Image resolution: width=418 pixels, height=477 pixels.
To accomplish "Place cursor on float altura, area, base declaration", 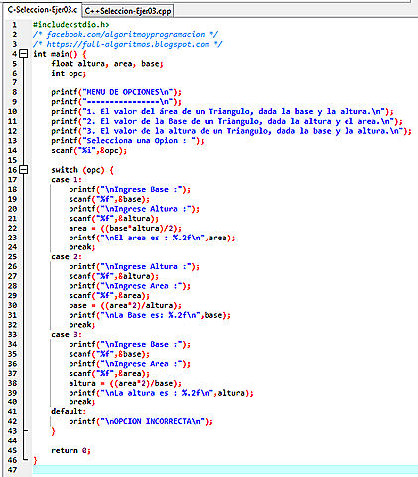I will [x=107, y=64].
